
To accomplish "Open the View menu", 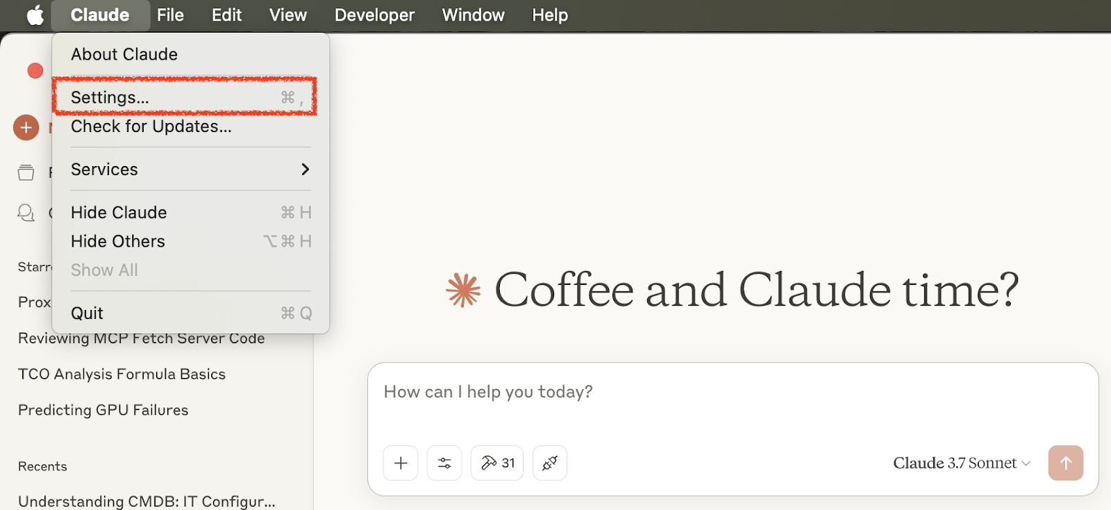I will pos(288,15).
